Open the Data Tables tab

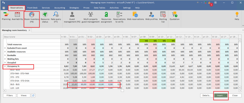point(100,8)
